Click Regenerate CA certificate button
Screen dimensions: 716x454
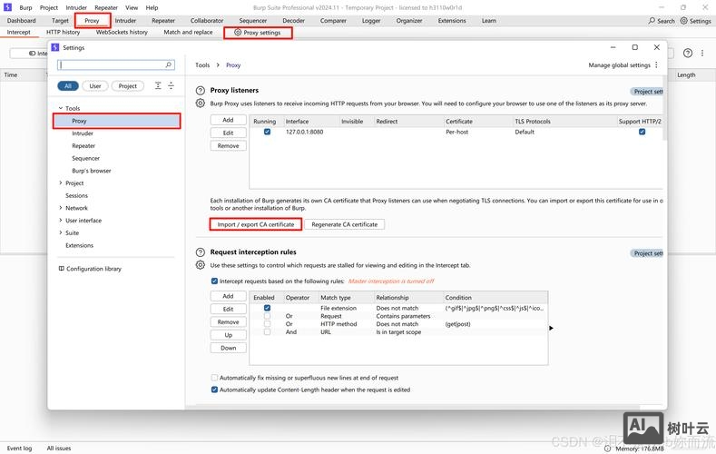pyautogui.click(x=344, y=224)
